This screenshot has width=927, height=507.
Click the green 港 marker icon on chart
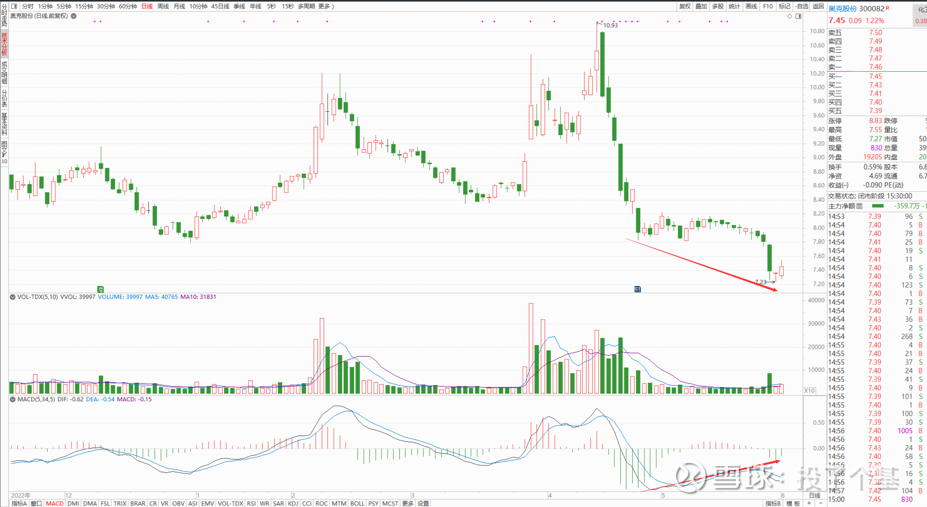click(100, 289)
